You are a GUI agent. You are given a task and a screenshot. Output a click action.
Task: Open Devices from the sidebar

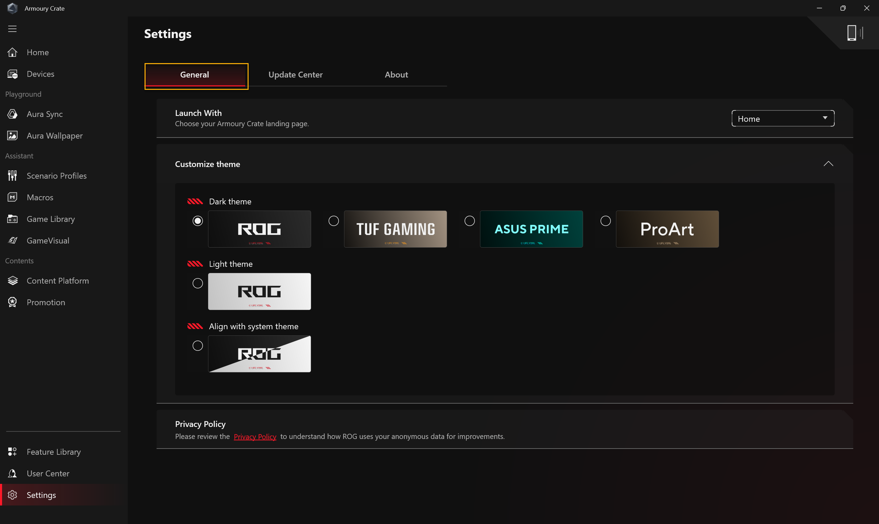point(41,74)
